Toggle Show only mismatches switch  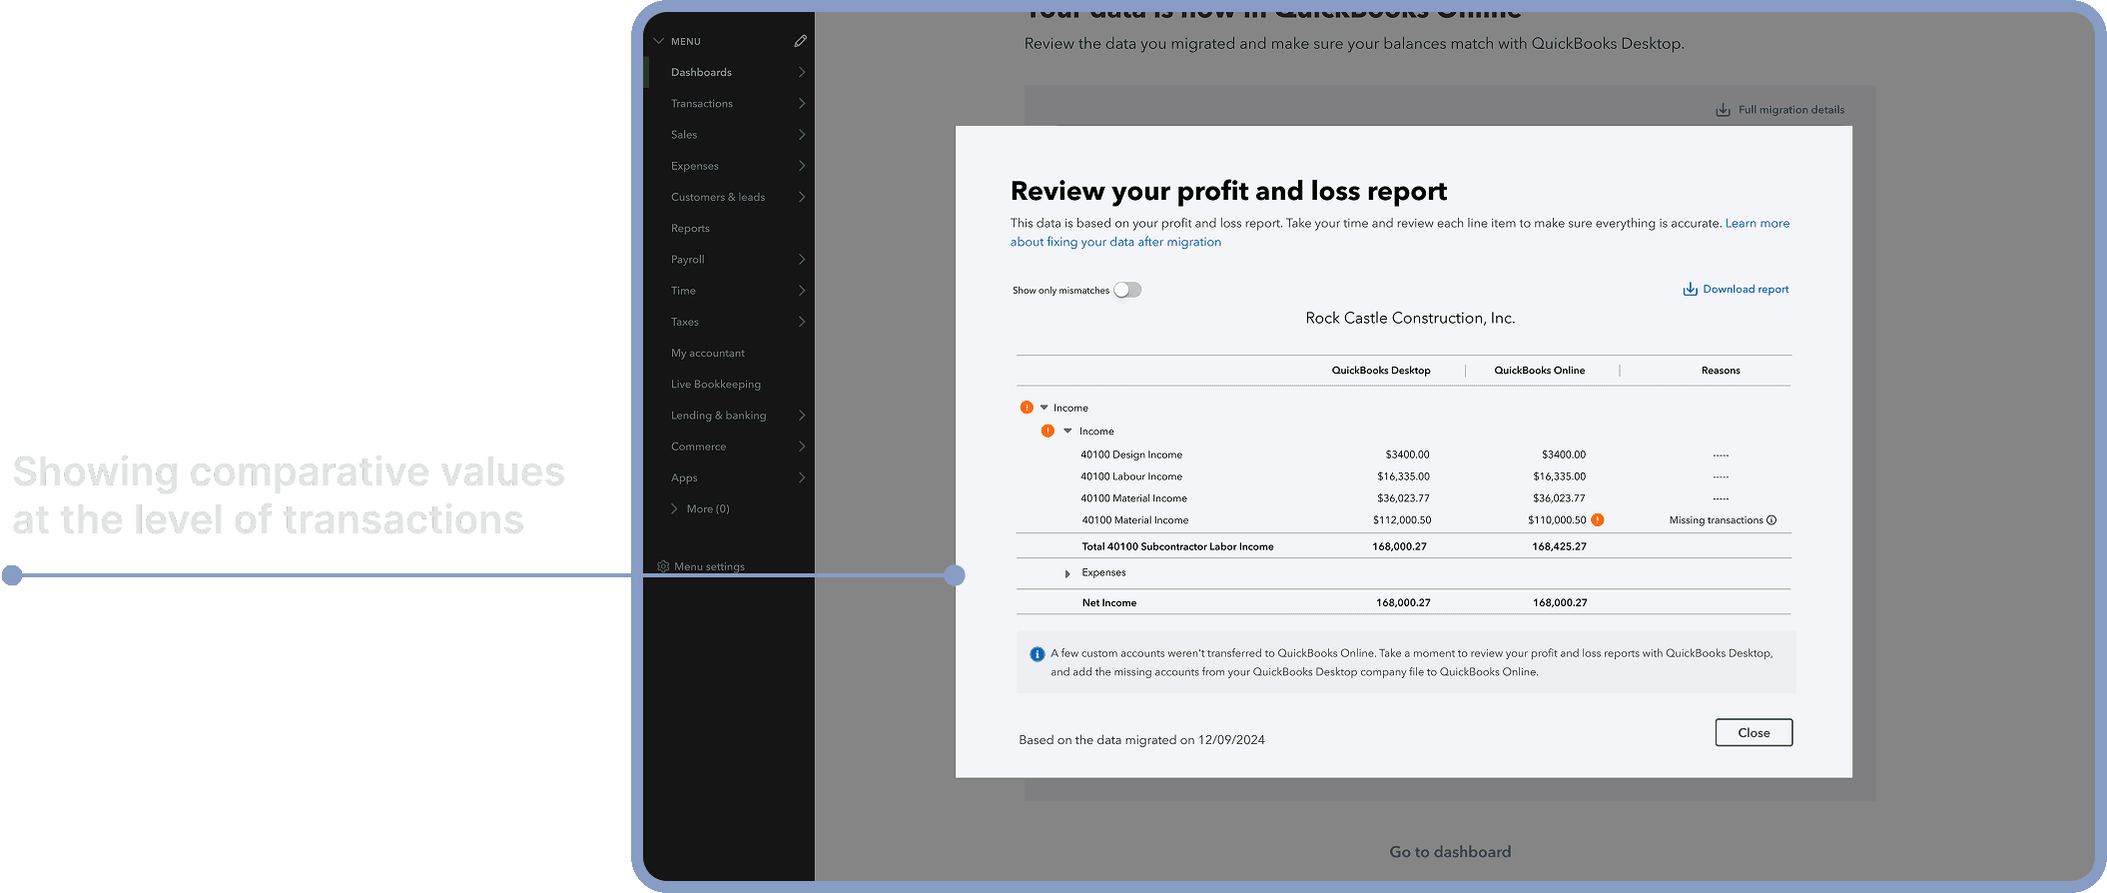1127,290
